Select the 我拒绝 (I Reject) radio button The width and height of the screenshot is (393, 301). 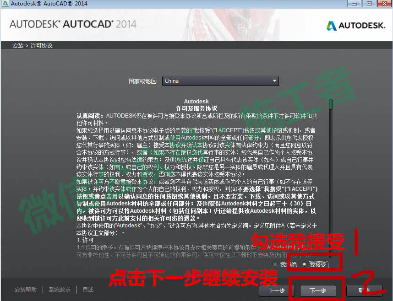pos(275,264)
